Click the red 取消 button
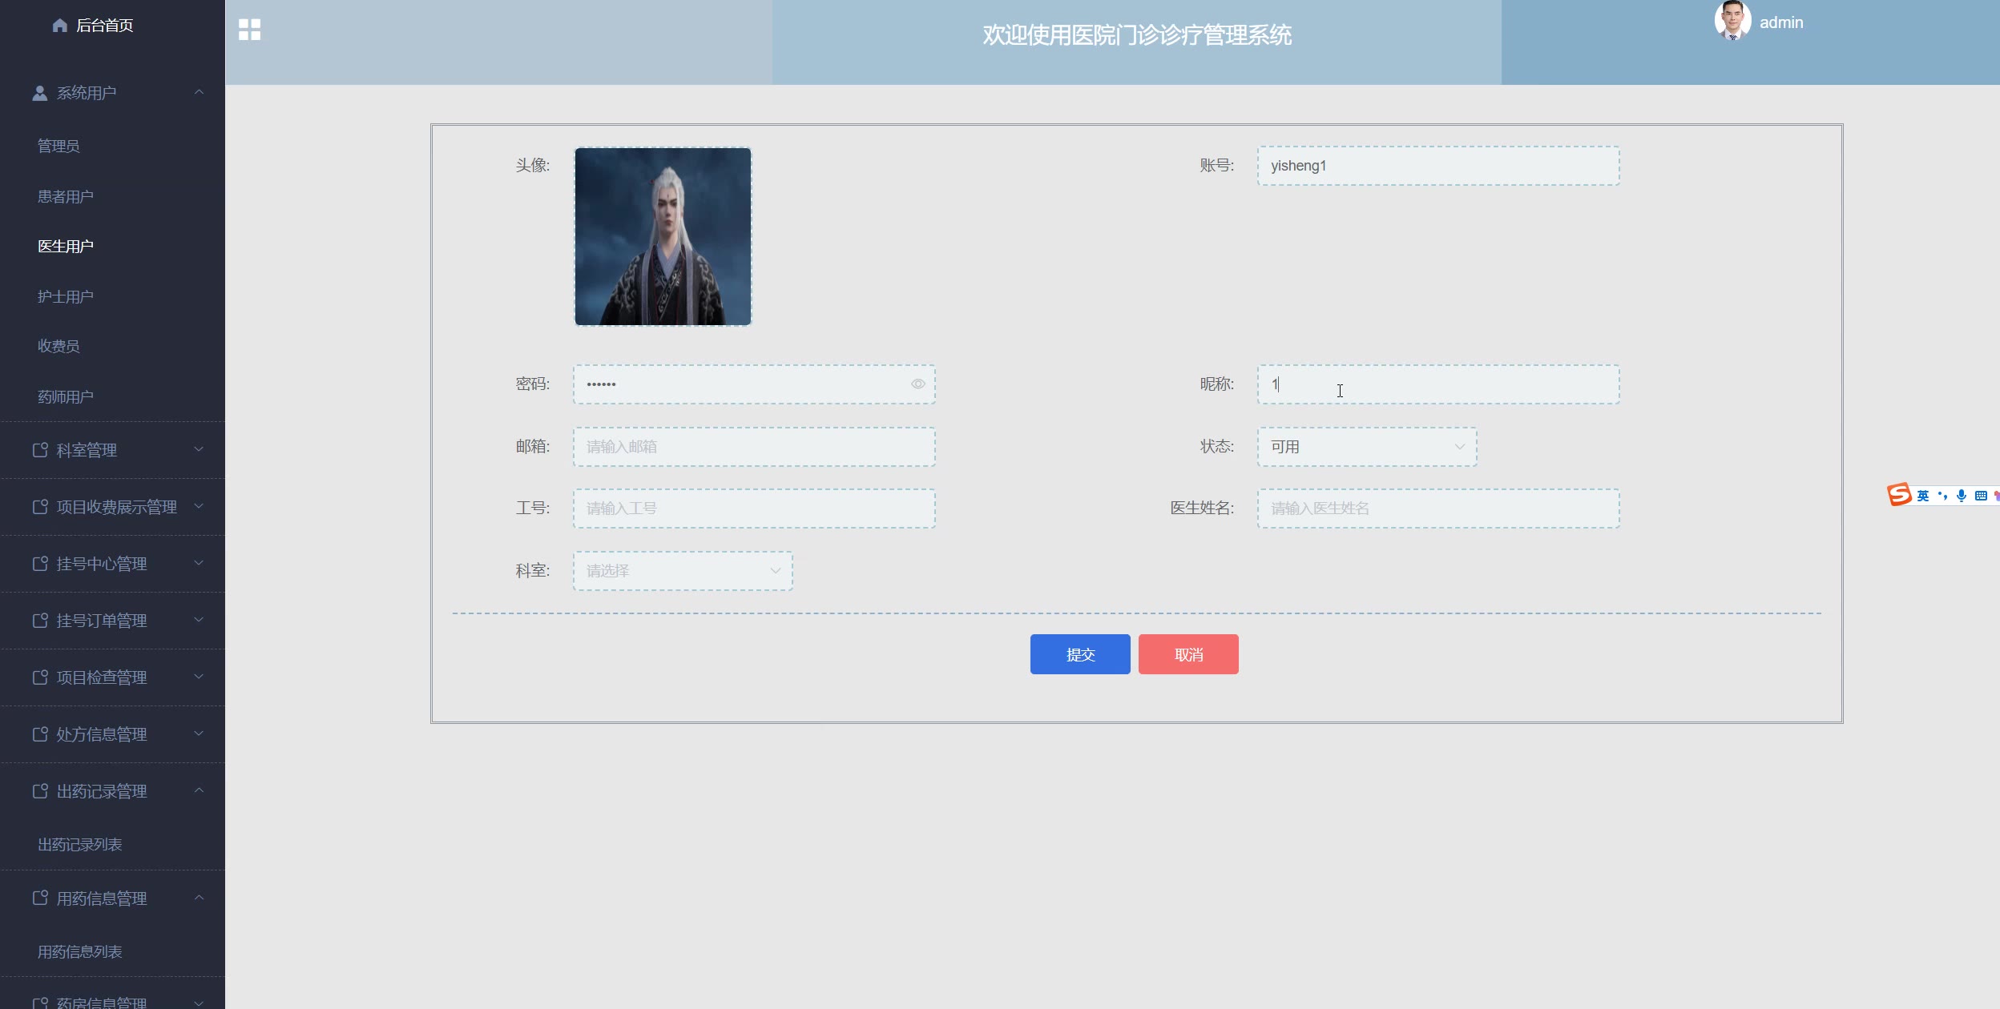The height and width of the screenshot is (1009, 2000). coord(1188,654)
